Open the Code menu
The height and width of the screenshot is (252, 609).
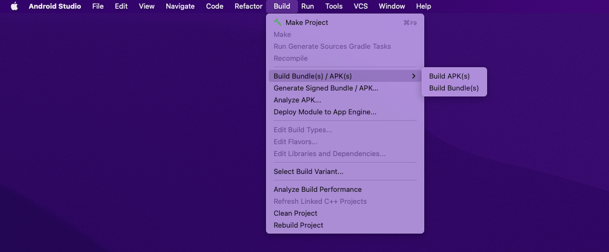[215, 6]
